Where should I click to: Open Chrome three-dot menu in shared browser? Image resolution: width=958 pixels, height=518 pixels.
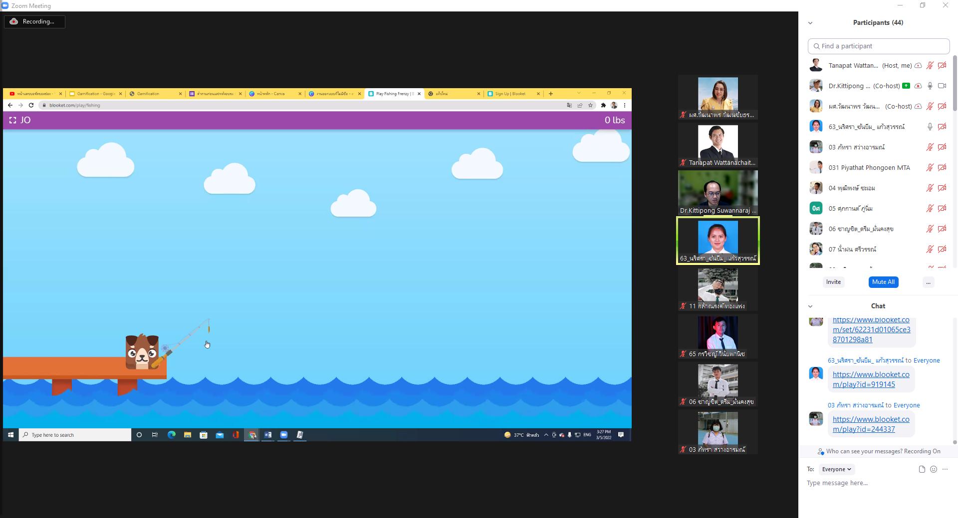tap(624, 105)
